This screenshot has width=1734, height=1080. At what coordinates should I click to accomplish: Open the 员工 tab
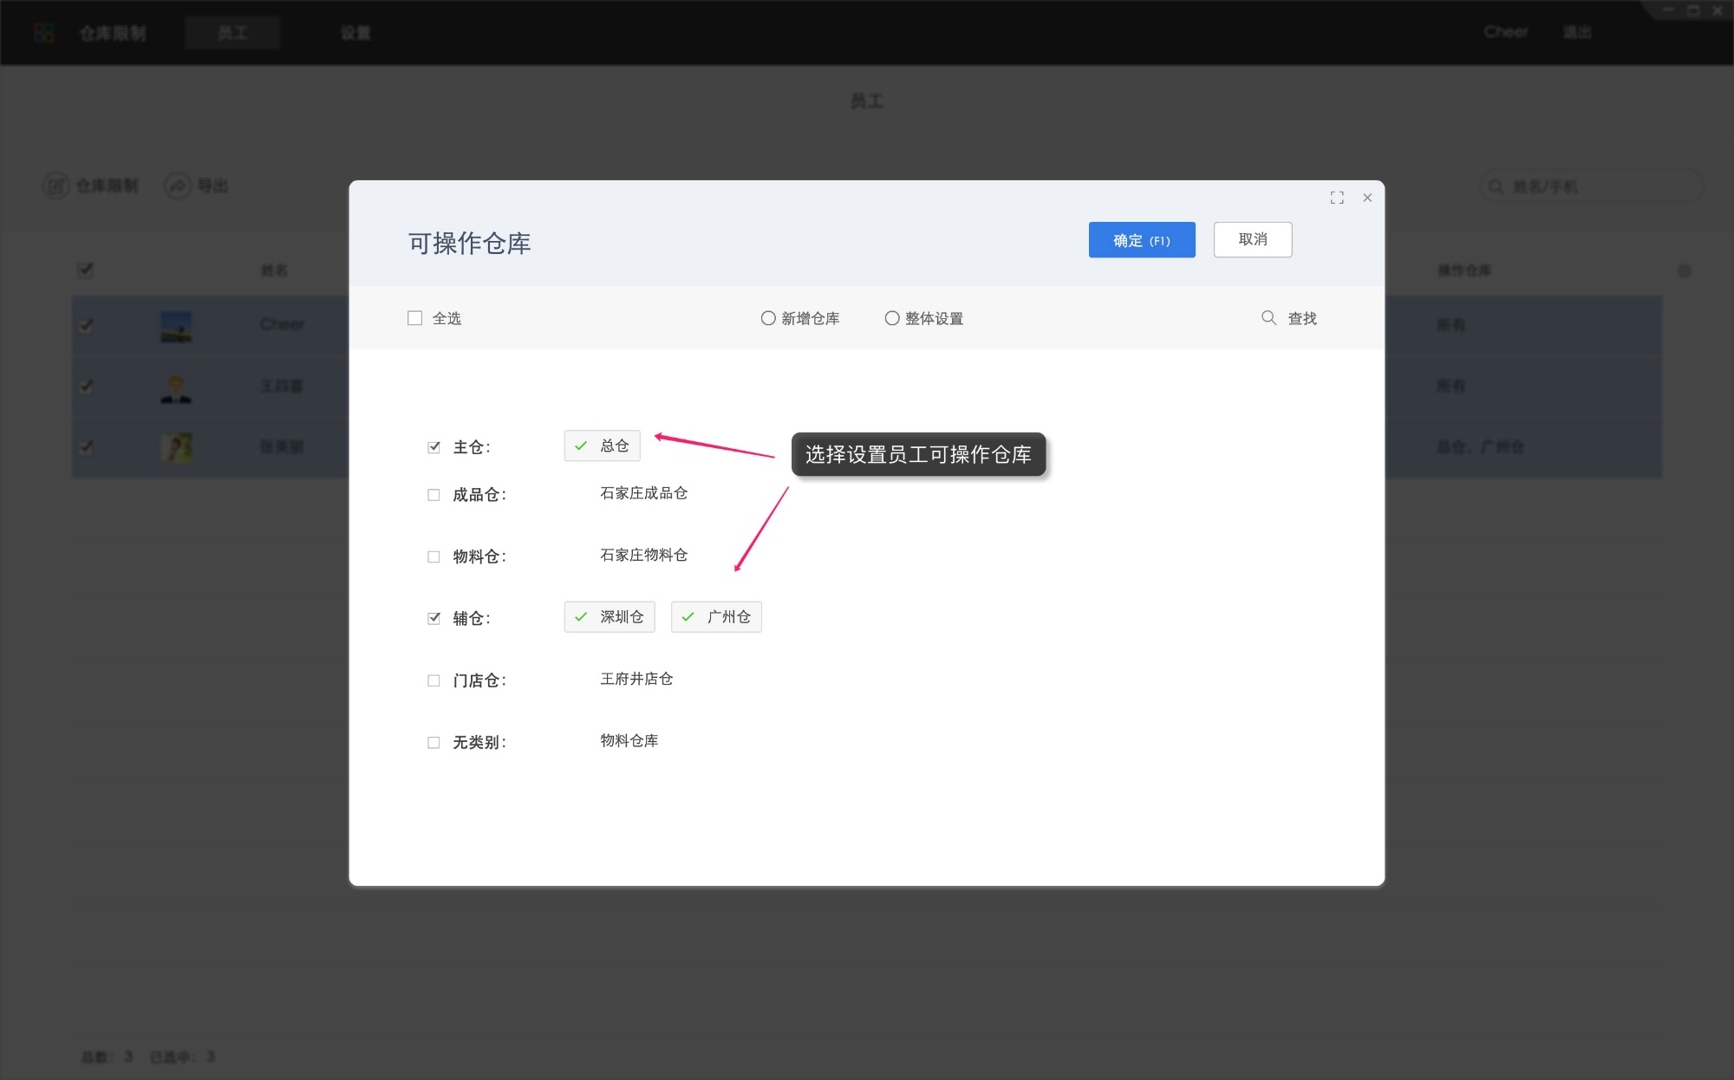click(x=232, y=33)
